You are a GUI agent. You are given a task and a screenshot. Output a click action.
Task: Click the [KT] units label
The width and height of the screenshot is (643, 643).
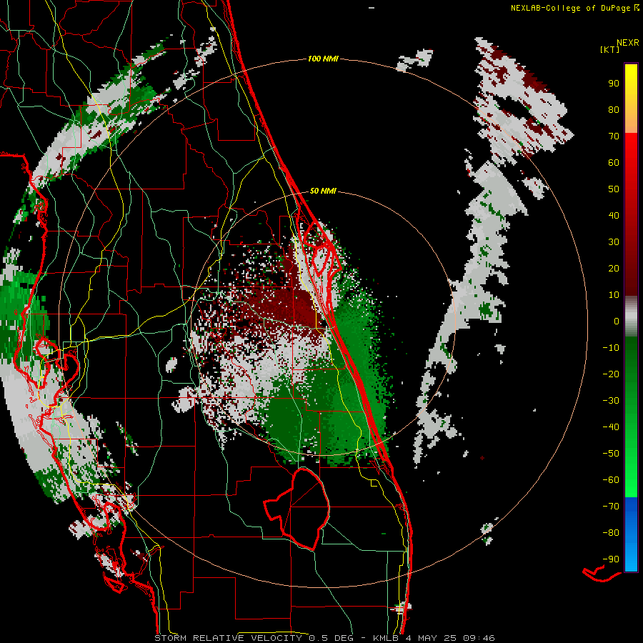(x=609, y=49)
